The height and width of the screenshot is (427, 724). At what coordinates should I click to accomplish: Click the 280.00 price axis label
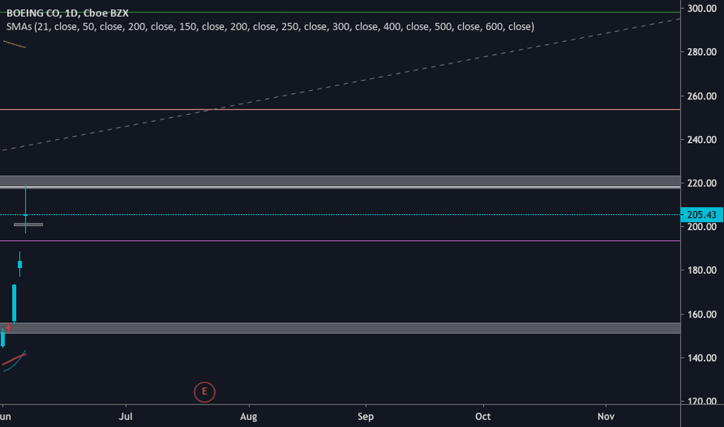pos(701,52)
